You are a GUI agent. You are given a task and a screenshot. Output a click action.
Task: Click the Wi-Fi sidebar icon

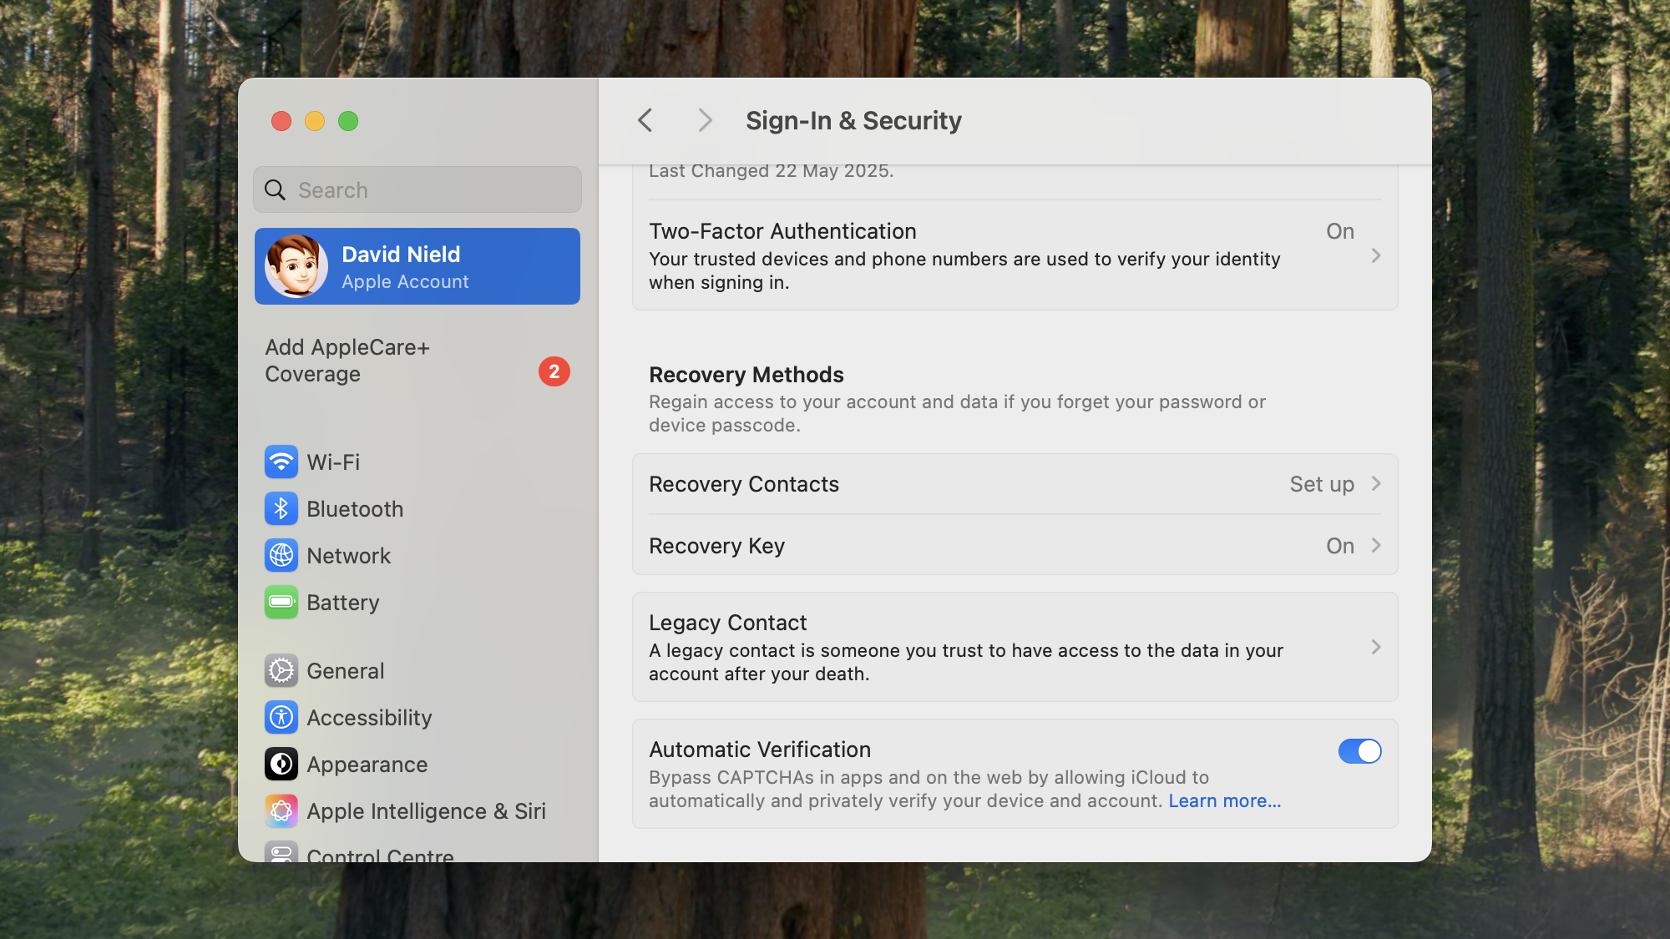click(281, 462)
